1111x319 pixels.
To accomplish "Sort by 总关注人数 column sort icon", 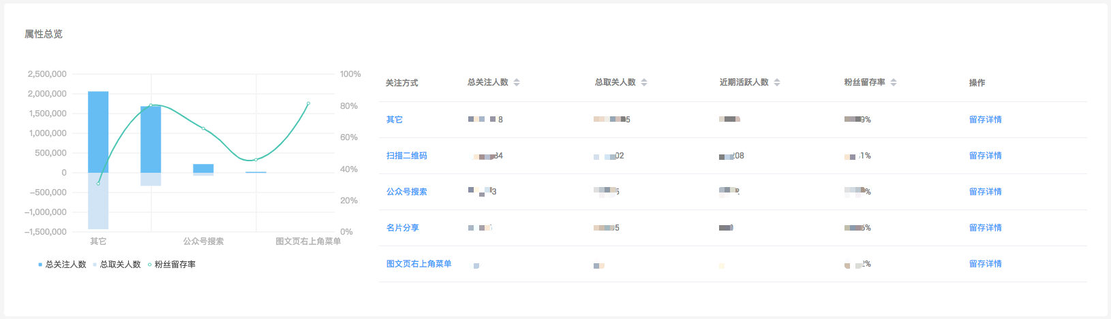I will pyautogui.click(x=517, y=82).
